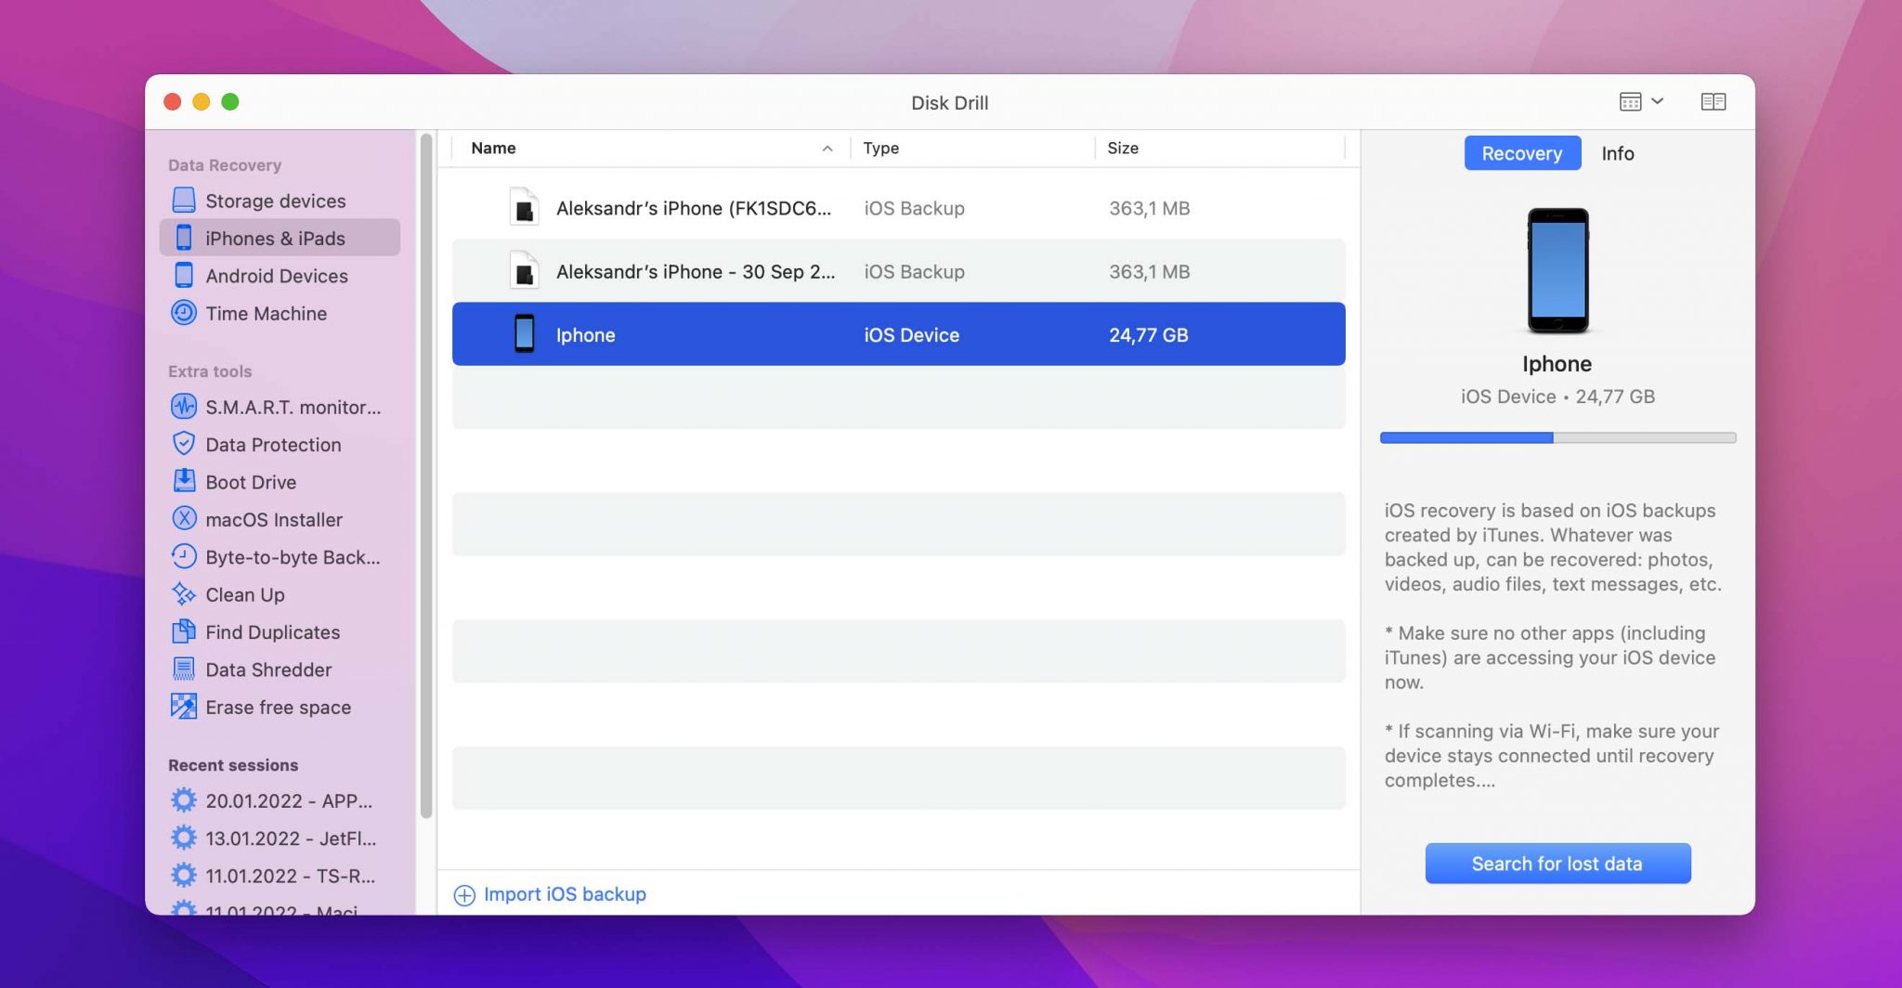
Task: Sort by Name using the column arrow
Action: [x=827, y=149]
